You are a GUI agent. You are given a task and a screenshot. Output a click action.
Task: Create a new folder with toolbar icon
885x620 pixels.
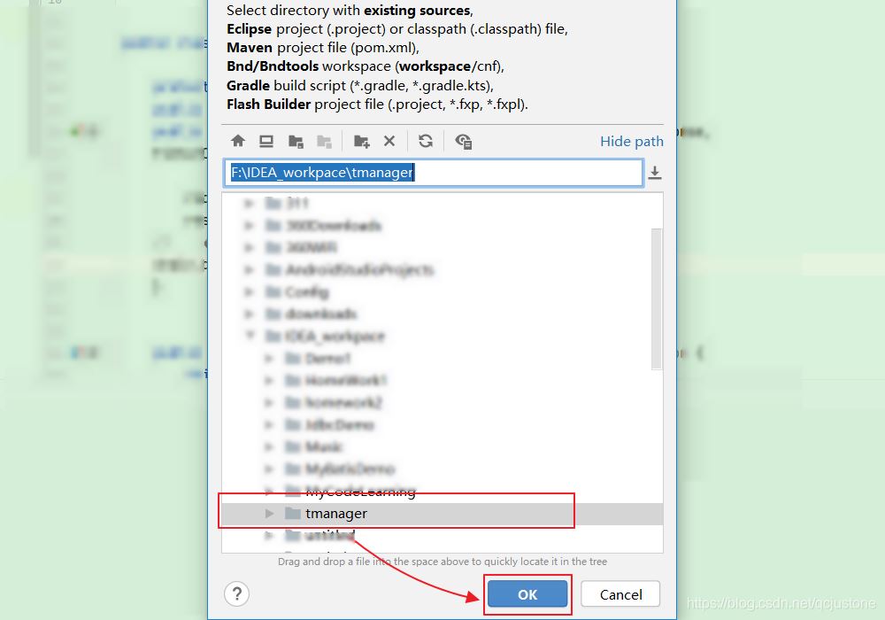pos(361,141)
